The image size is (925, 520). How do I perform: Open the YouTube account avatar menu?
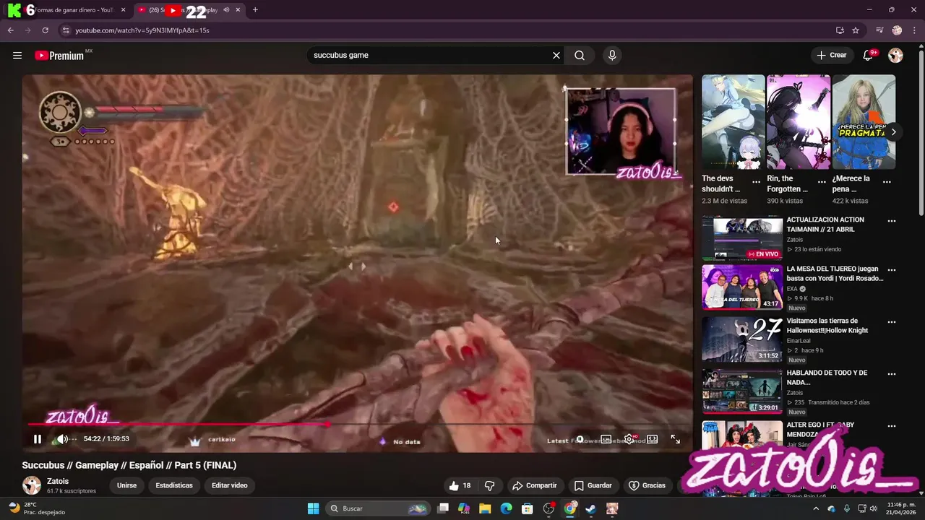[x=895, y=55]
